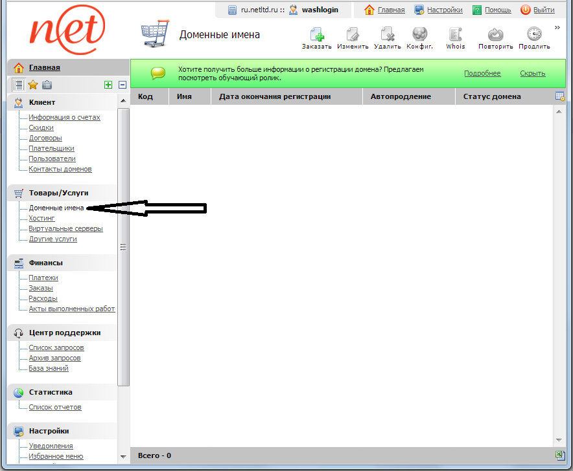Collapse all menu sections with minus button
Viewport: 573px width, 471px height.
(x=122, y=85)
